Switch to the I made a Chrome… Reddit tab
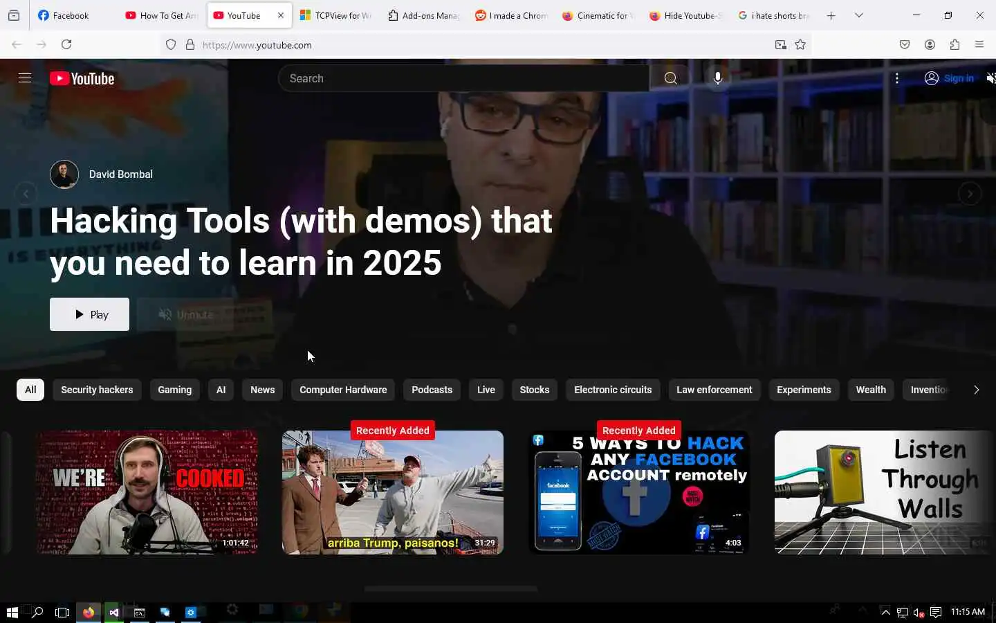The height and width of the screenshot is (623, 996). (x=510, y=15)
